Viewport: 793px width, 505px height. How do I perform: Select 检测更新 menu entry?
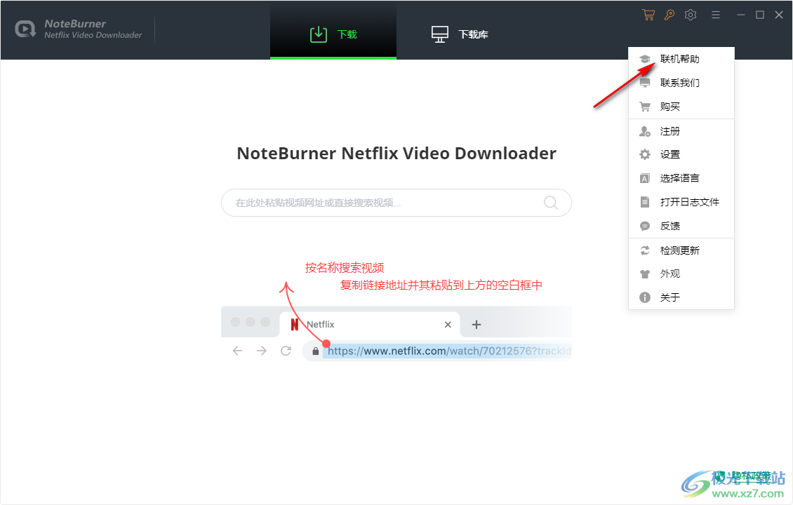tap(681, 250)
